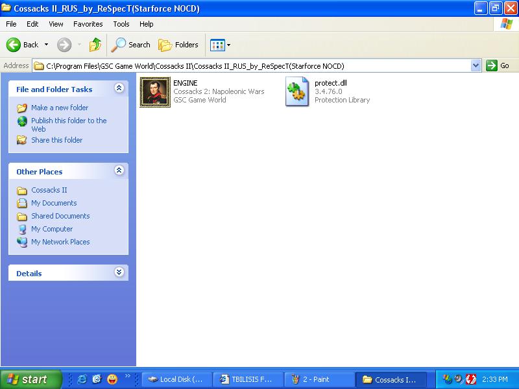519x389 pixels.
Task: Click the red system tray icon
Action: point(471,379)
